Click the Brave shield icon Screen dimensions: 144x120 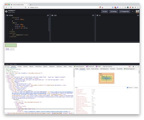[x=100, y=7]
